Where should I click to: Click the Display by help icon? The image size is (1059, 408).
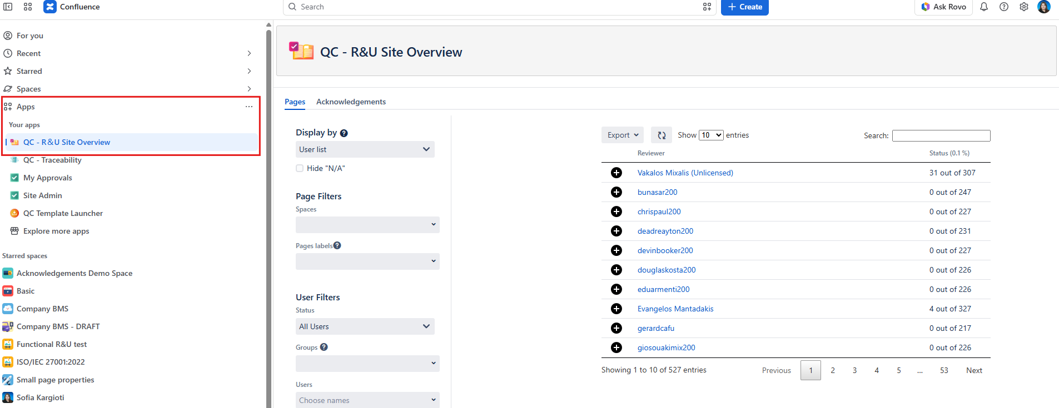click(x=344, y=133)
